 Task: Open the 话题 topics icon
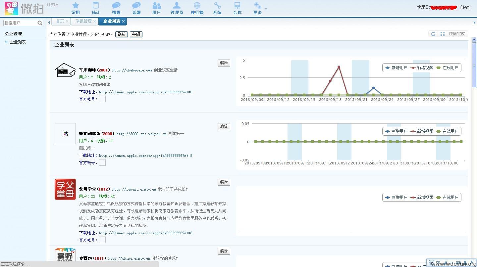click(x=136, y=6)
